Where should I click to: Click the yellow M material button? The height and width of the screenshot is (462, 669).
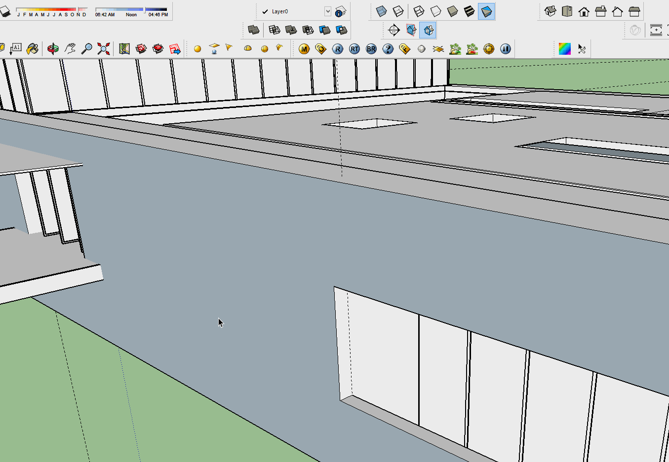coord(304,49)
